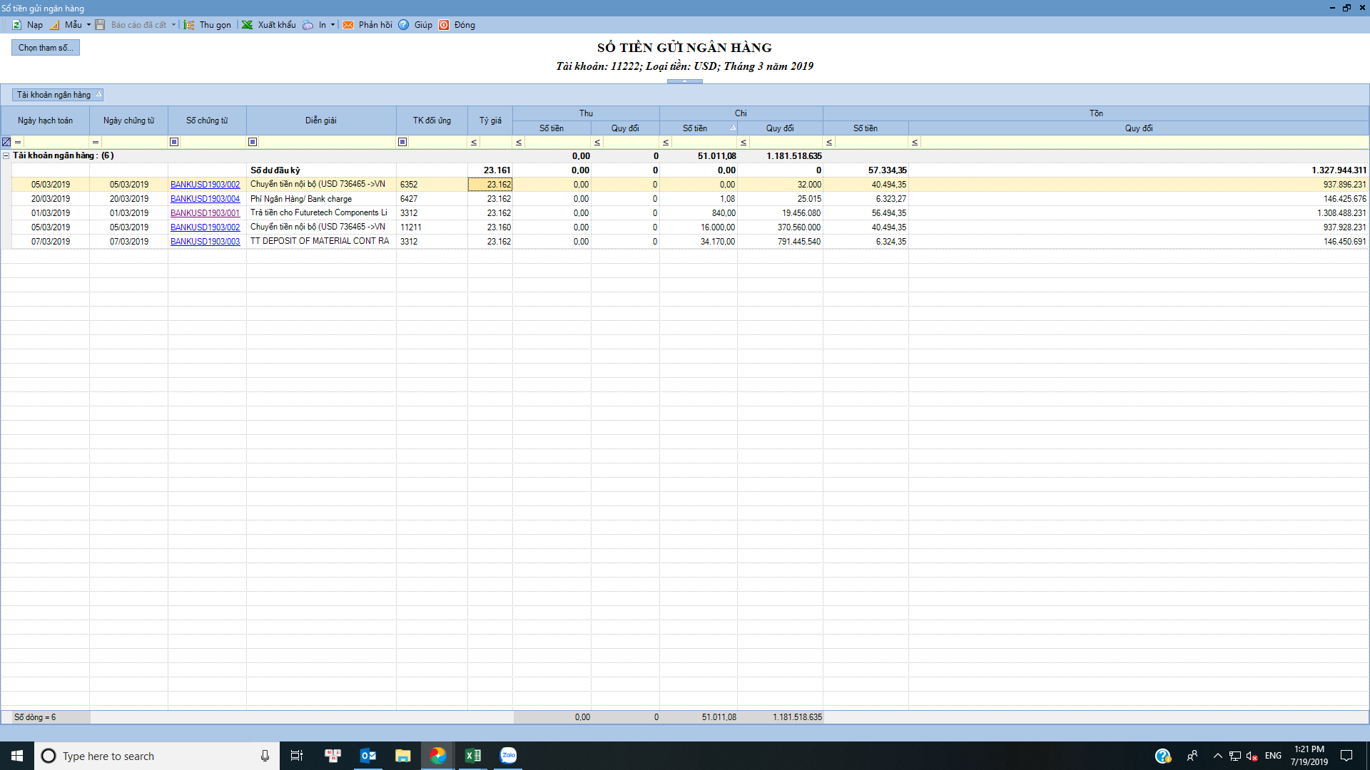Open Zalo from the taskbar
1370x770 pixels.
508,756
